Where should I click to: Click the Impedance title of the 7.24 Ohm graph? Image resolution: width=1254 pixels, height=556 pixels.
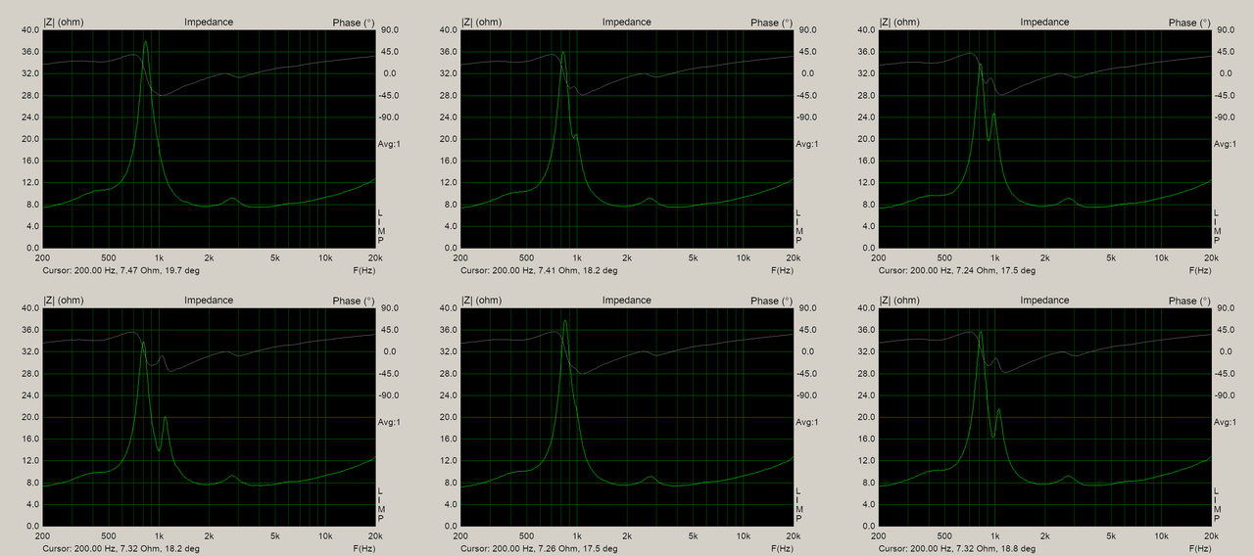pos(1044,22)
